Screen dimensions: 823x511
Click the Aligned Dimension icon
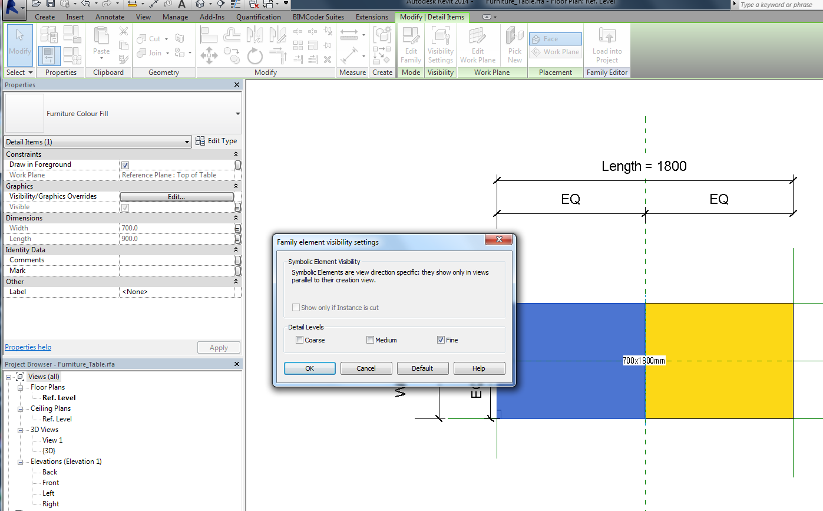(350, 57)
